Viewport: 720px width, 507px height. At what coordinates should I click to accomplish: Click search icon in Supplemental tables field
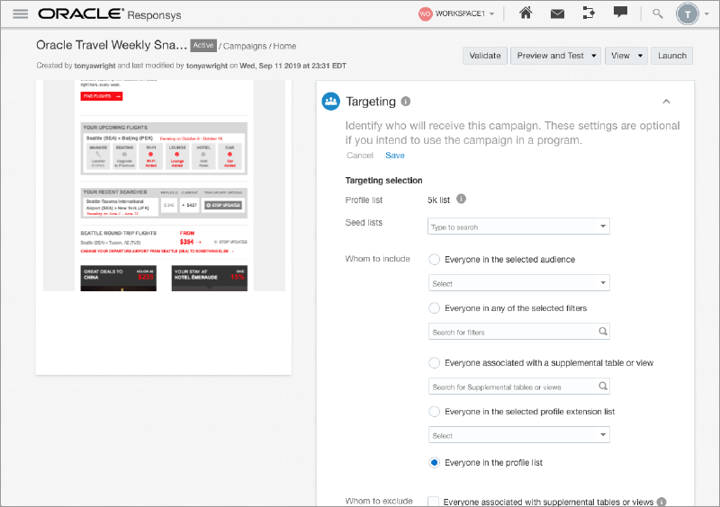click(603, 387)
